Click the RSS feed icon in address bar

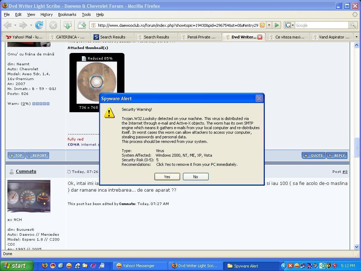point(262,25)
